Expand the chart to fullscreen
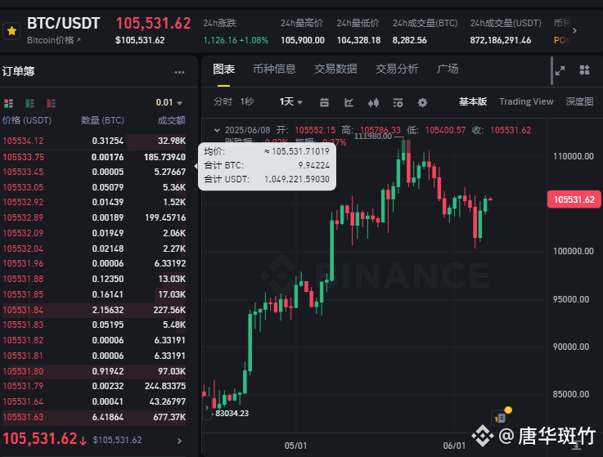The width and height of the screenshot is (603, 457). (x=560, y=70)
